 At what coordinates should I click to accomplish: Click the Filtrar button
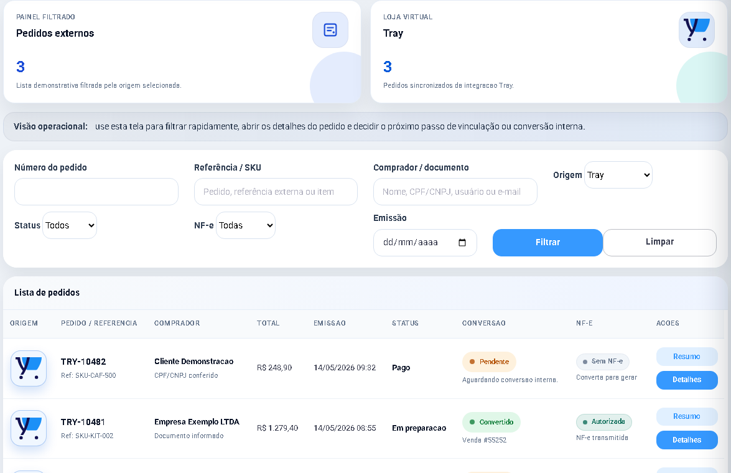point(547,243)
